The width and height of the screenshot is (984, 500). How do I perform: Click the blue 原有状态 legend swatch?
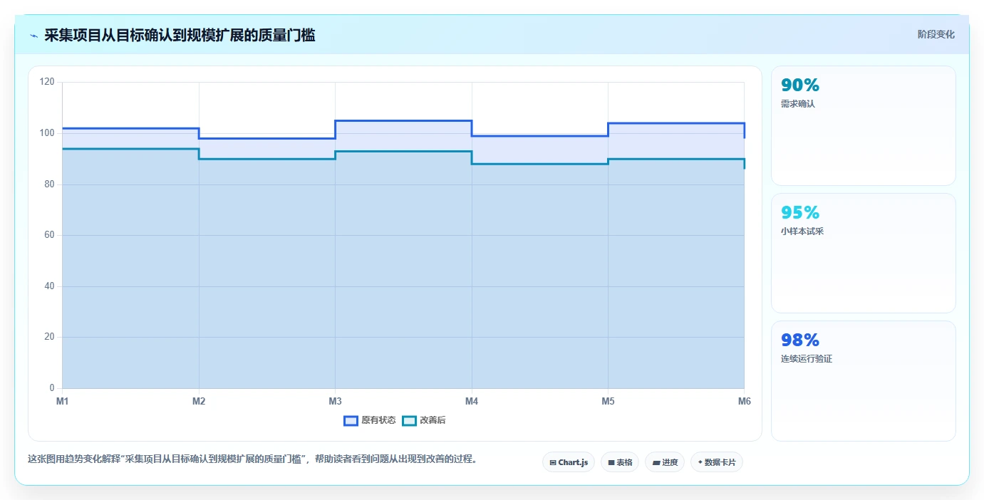tap(351, 420)
